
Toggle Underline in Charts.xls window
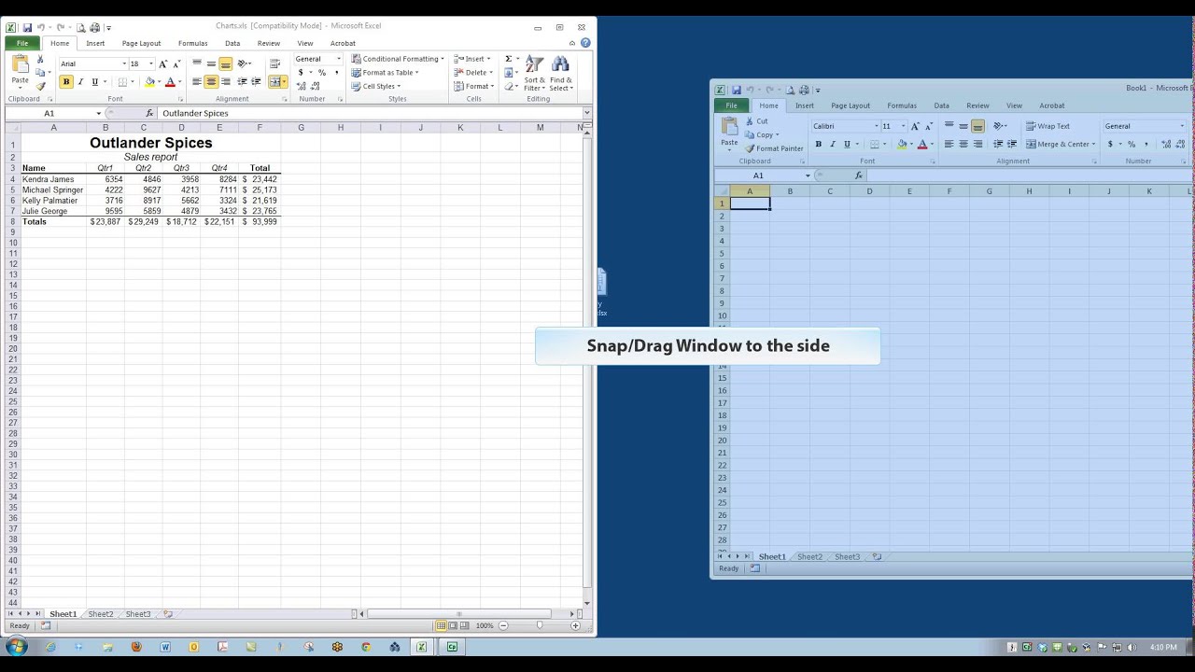click(x=94, y=82)
